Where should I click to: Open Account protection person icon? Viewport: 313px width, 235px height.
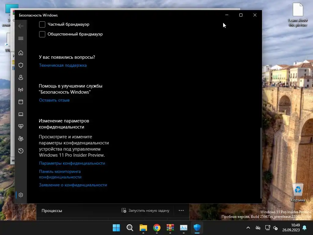pos(21,77)
